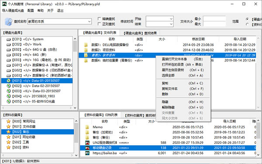Click the 最小 file size input field
Screen dimensions: 262x164
(214, 19)
